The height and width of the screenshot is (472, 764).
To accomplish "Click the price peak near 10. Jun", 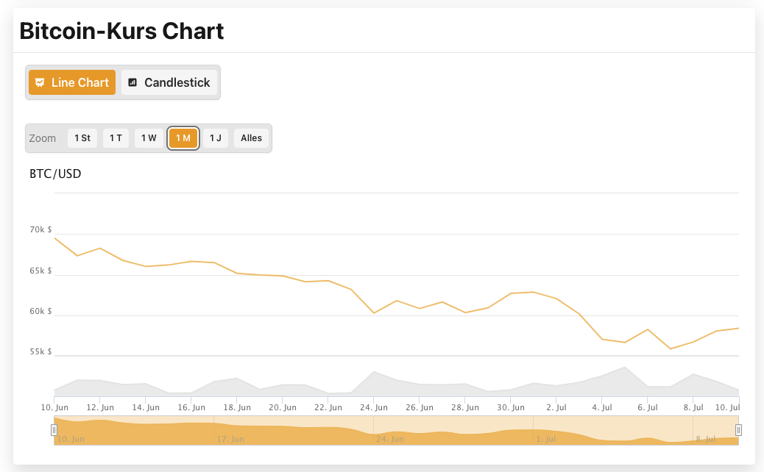I will (x=56, y=239).
